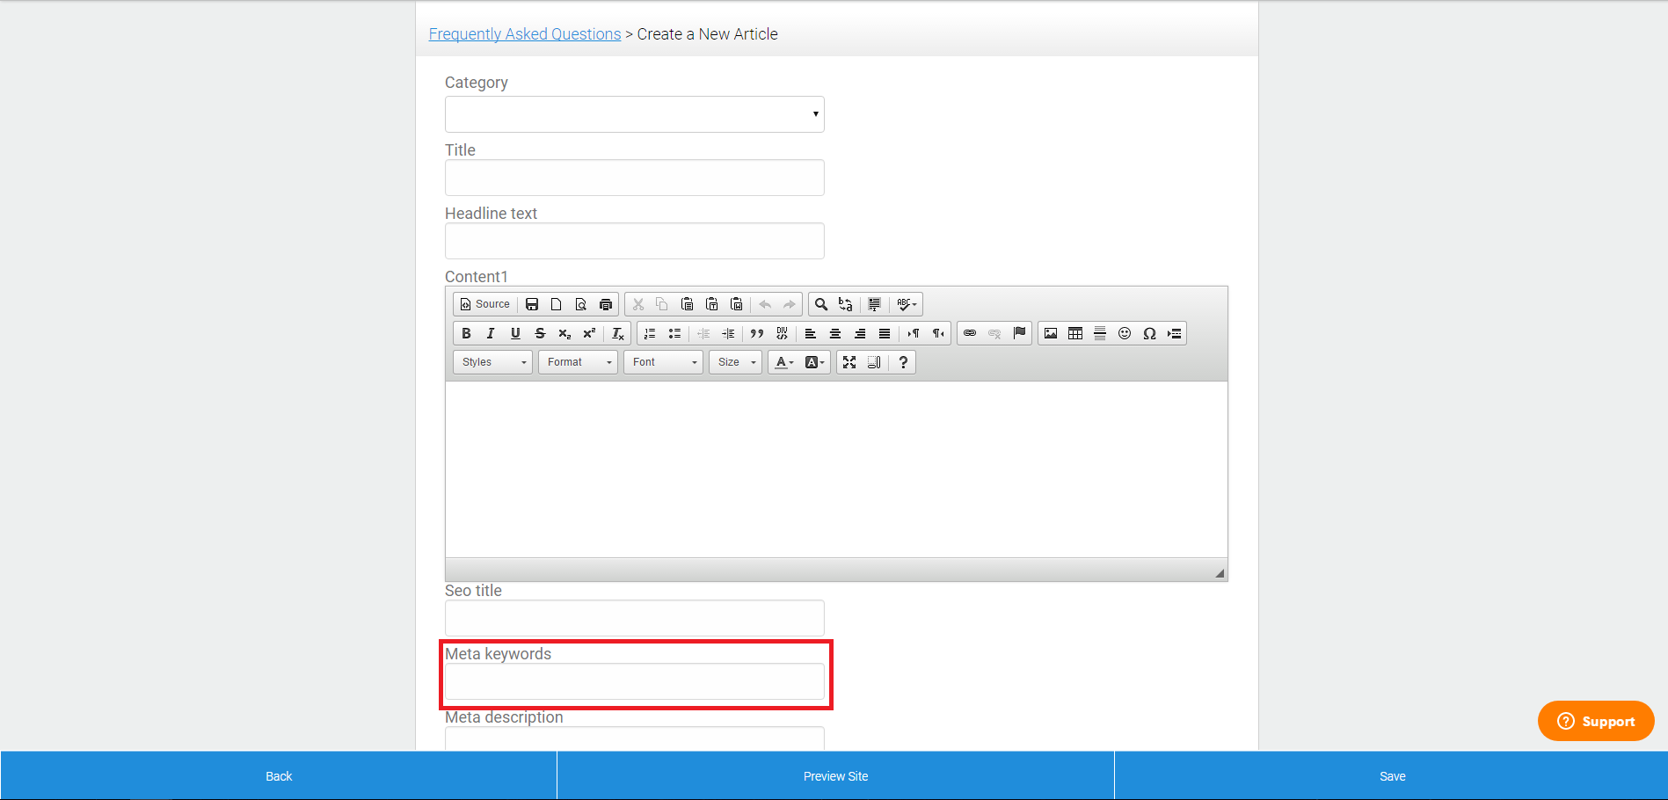Click the Meta keywords input field
Screen dimensions: 1668x800
635,681
